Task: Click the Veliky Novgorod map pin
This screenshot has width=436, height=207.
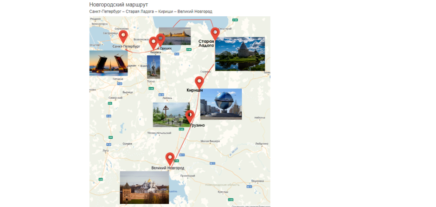Action: coord(170,159)
